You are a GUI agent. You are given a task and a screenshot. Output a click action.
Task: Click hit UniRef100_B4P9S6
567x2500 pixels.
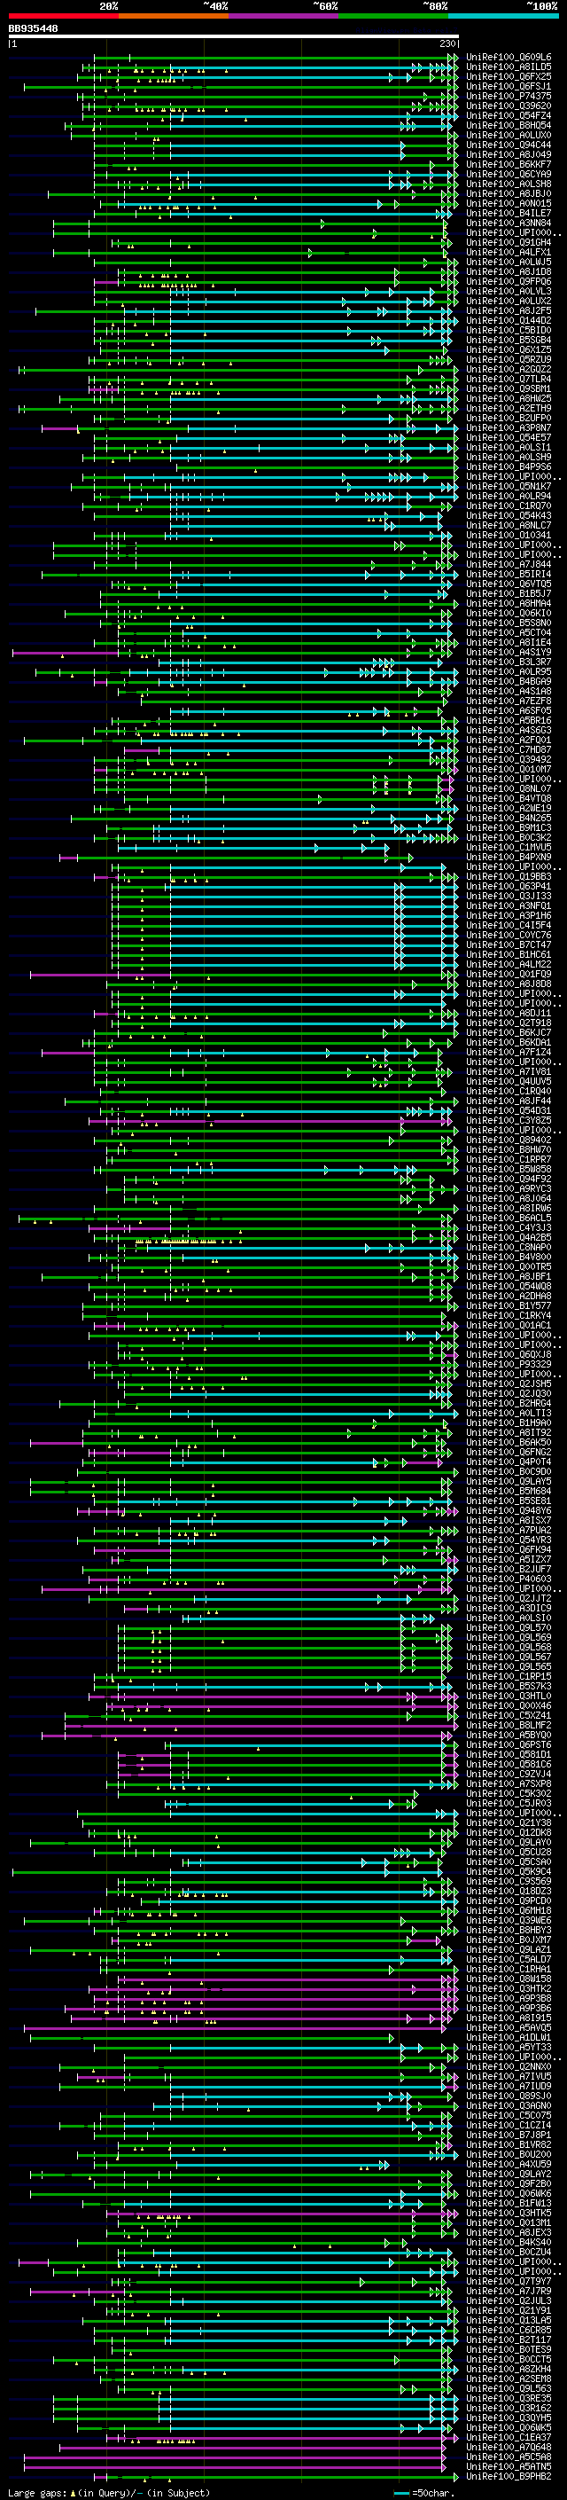point(509,466)
